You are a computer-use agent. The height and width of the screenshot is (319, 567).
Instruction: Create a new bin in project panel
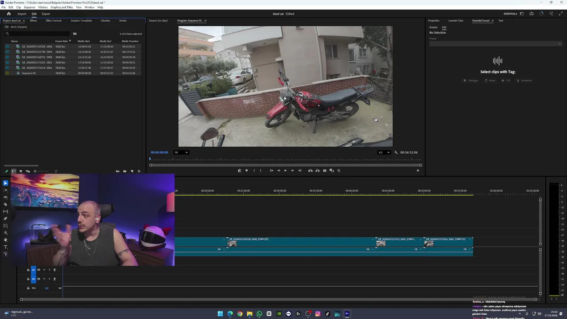pyautogui.click(x=124, y=171)
